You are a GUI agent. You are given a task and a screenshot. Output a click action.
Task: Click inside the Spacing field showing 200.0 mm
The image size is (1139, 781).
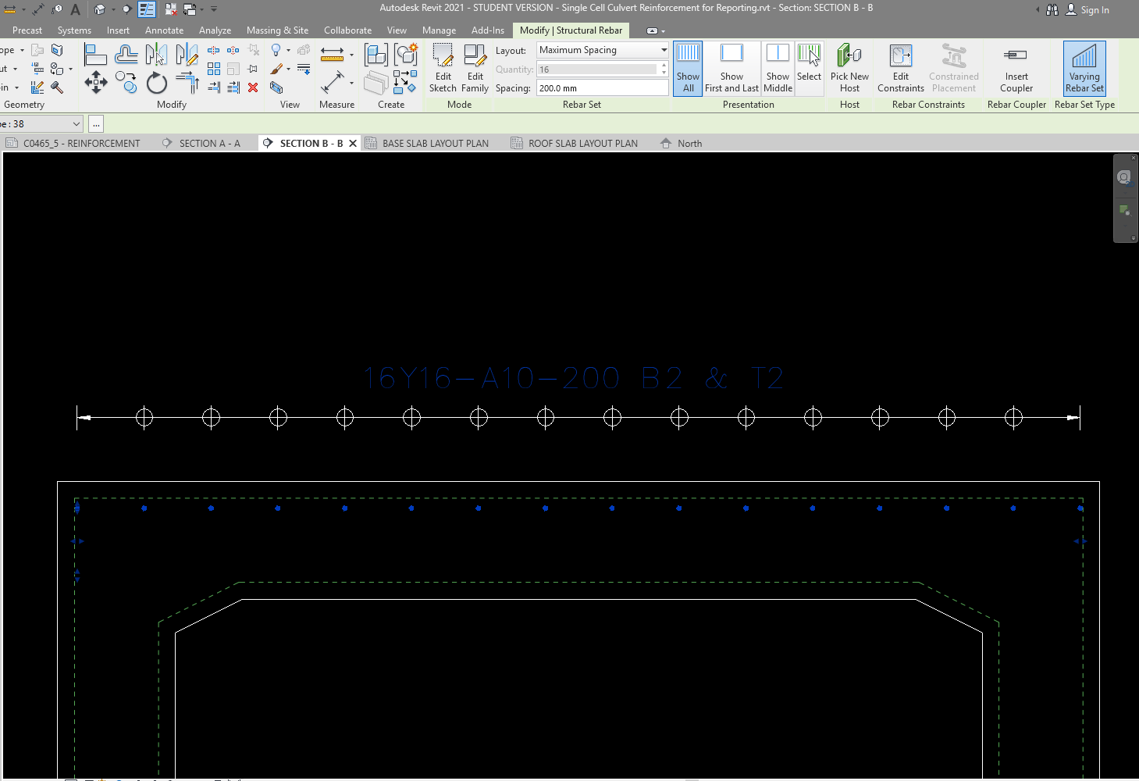(x=601, y=87)
